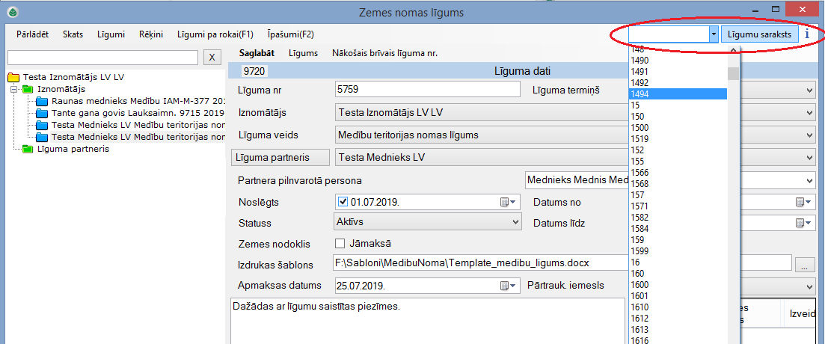Select 1584 in the dropdown list

pyautogui.click(x=678, y=228)
